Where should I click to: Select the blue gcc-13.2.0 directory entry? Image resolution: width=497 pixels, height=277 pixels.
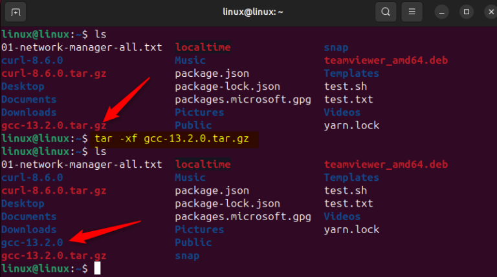tap(32, 242)
